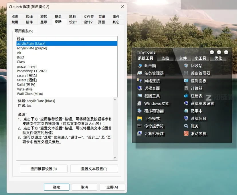Viewport: 237px width, 195px height.
Task: Switch to 文件 tab in TinyTools
Action: [x=183, y=58]
